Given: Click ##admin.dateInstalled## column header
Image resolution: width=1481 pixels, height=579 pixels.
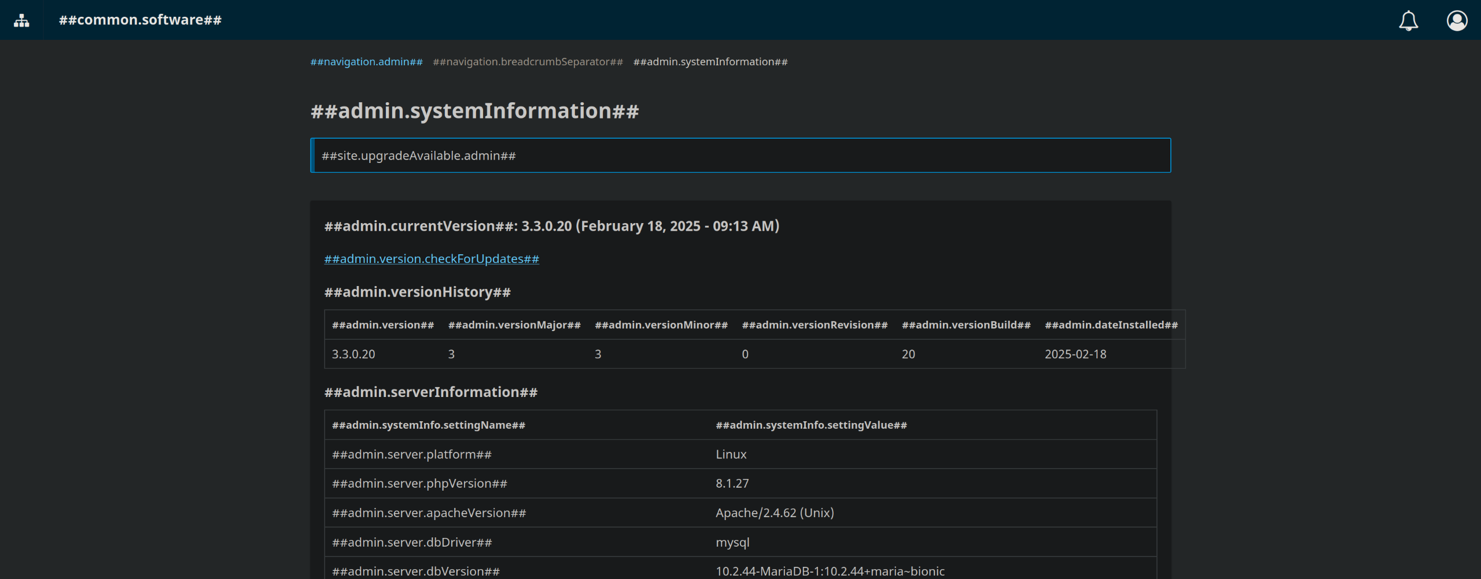Looking at the screenshot, I should 1111,325.
